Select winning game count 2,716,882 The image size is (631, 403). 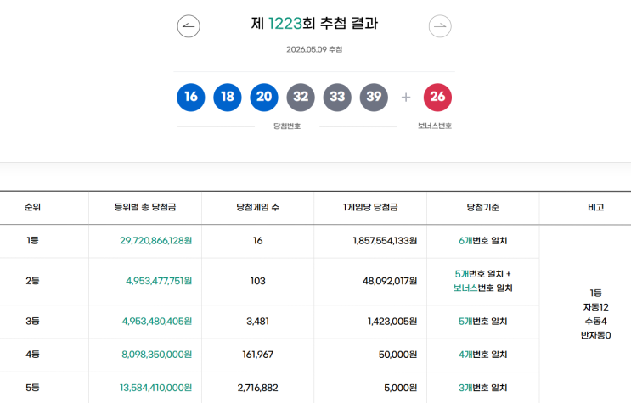tap(257, 388)
